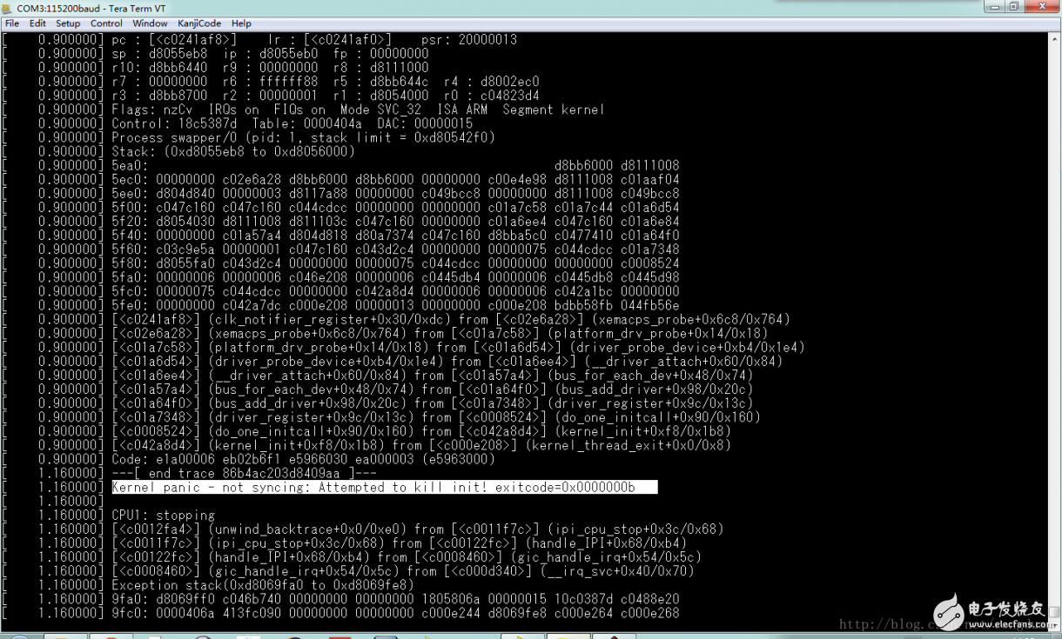Image resolution: width=1062 pixels, height=639 pixels.
Task: Close the Tera Term window
Action: (x=1042, y=7)
